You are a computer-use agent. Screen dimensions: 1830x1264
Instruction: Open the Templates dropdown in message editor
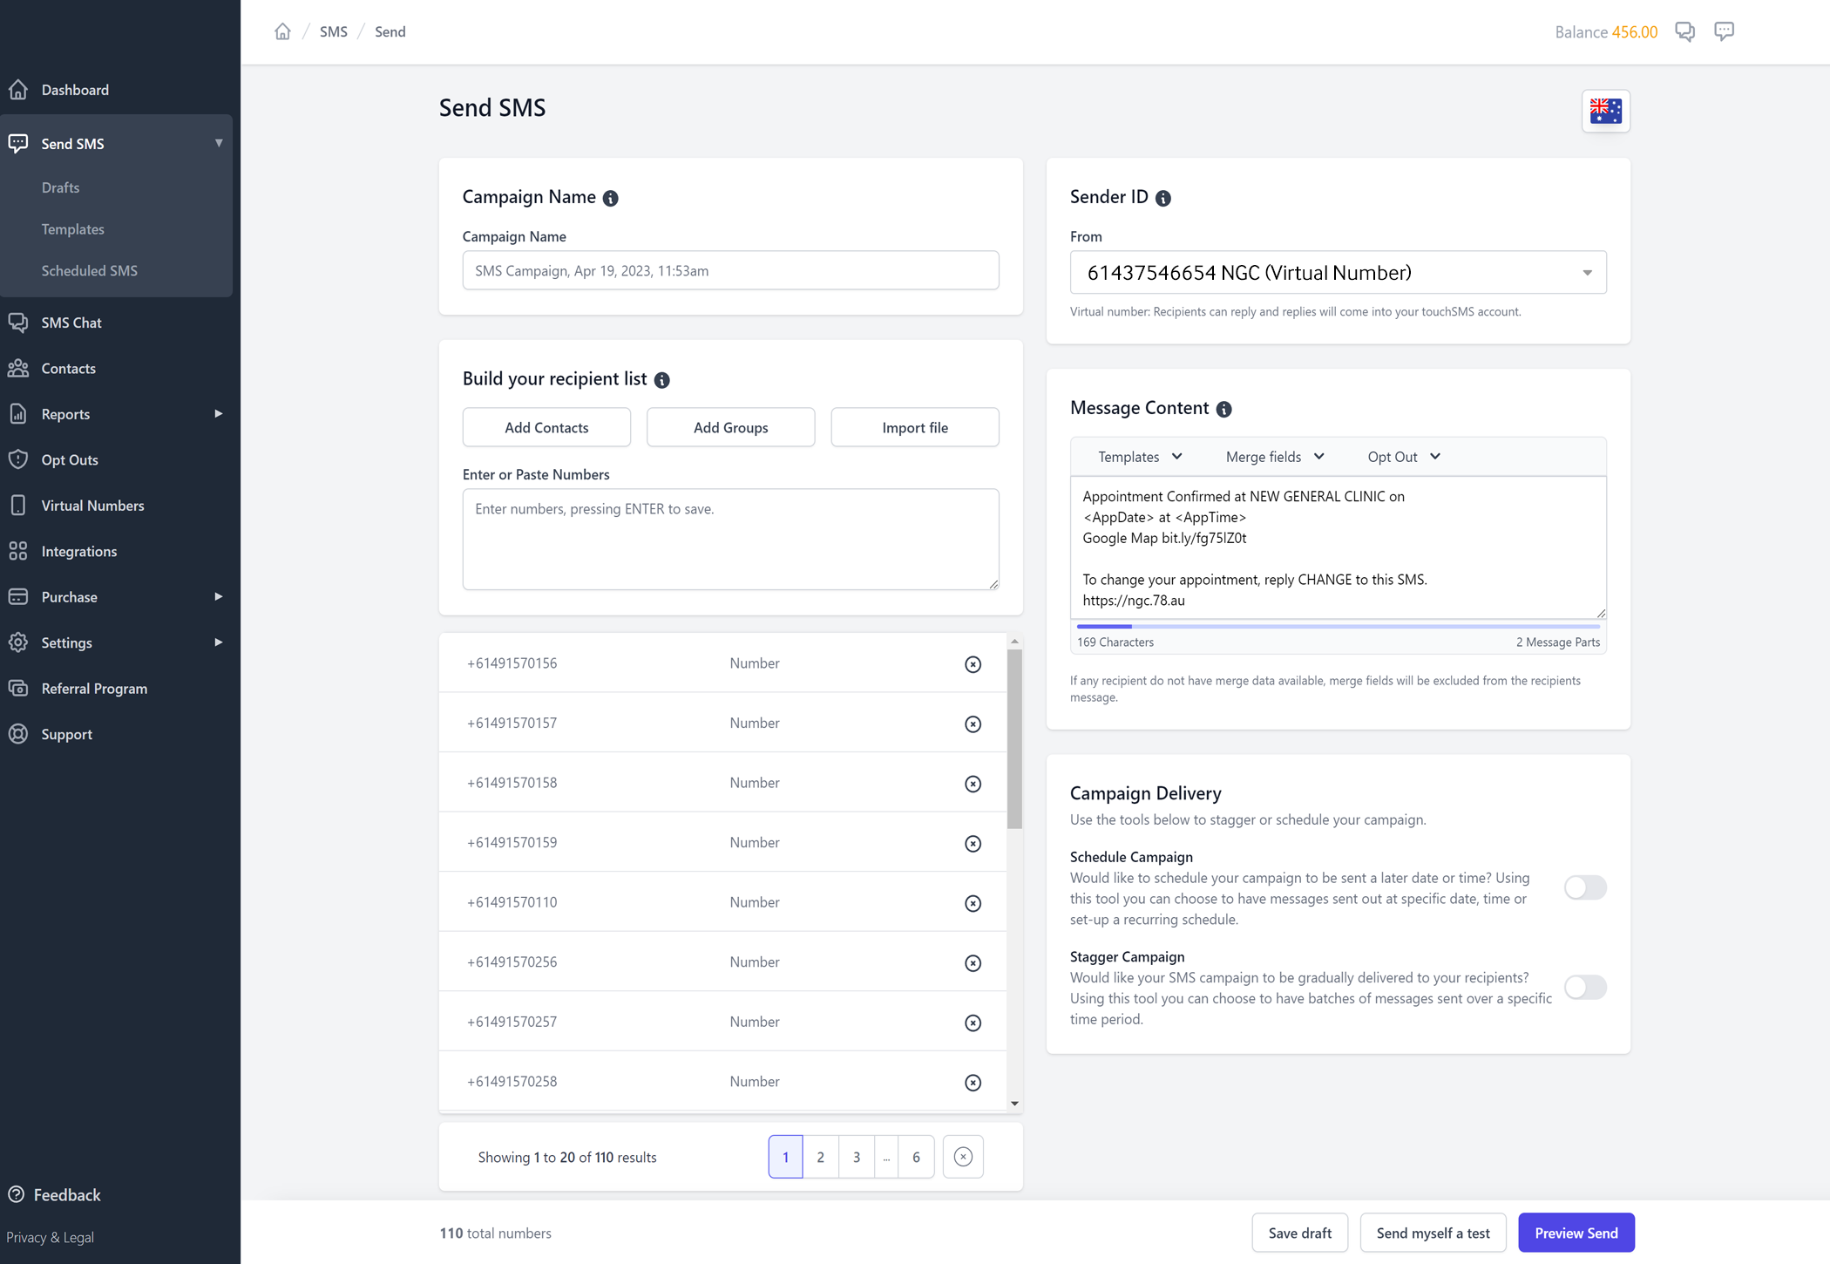pyautogui.click(x=1139, y=457)
